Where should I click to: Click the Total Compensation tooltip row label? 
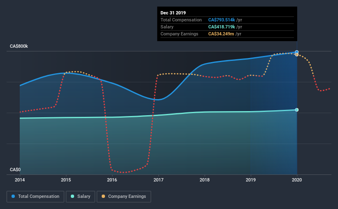pyautogui.click(x=181, y=20)
